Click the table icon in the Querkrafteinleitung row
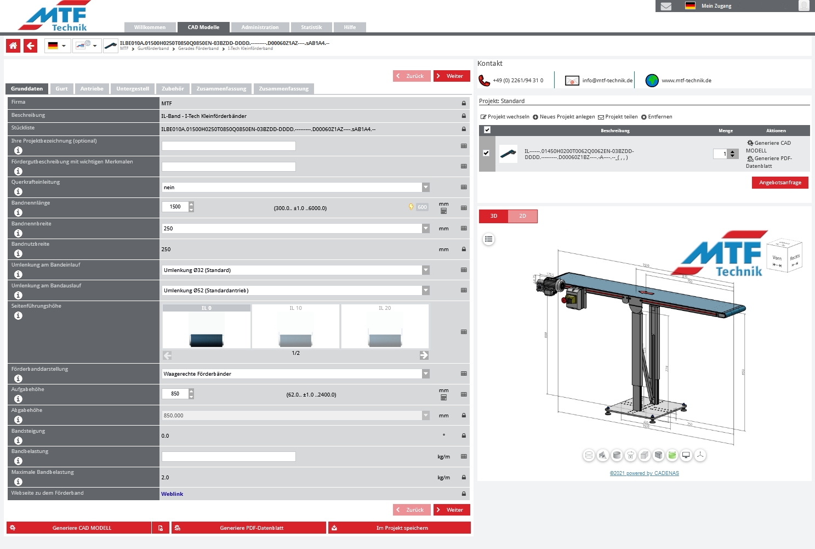The image size is (815, 549). pyautogui.click(x=464, y=187)
